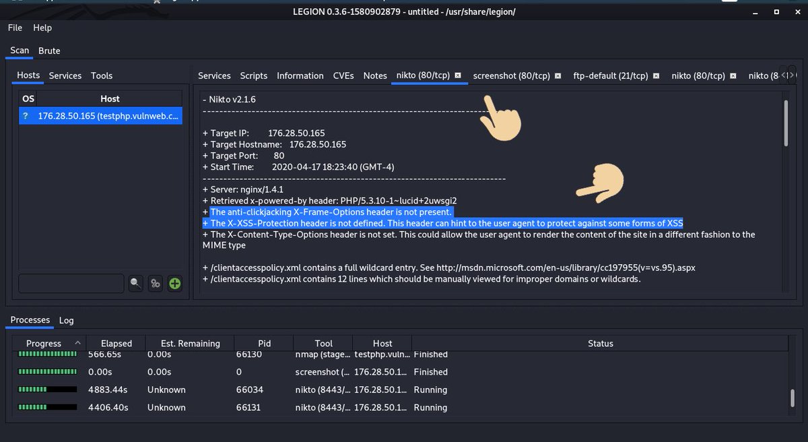Image resolution: width=808 pixels, height=442 pixels.
Task: Click the vertical scrollbar of the nikto output panel
Action: (x=786, y=124)
